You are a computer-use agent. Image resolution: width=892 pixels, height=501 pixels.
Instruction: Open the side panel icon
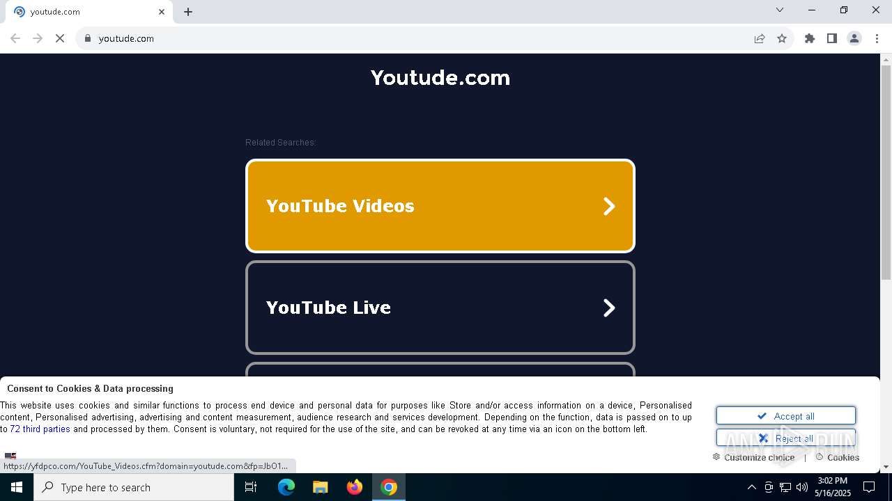pyautogui.click(x=832, y=38)
